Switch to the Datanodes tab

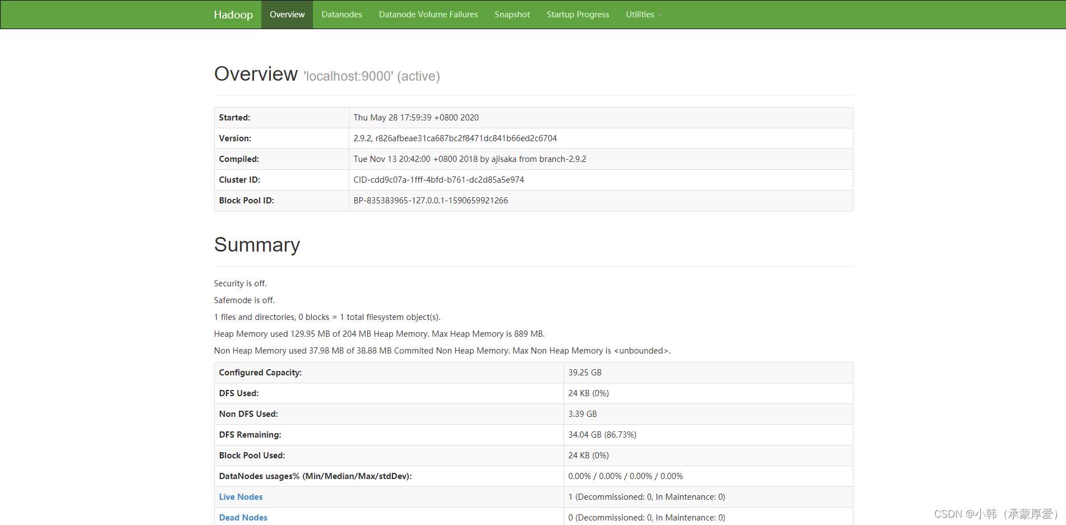click(x=342, y=15)
